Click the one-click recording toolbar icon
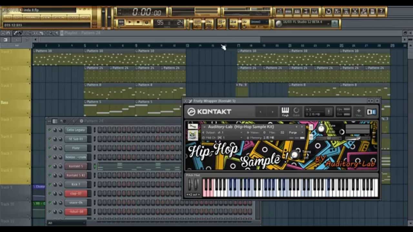The height and width of the screenshot is (232, 413). (363, 12)
